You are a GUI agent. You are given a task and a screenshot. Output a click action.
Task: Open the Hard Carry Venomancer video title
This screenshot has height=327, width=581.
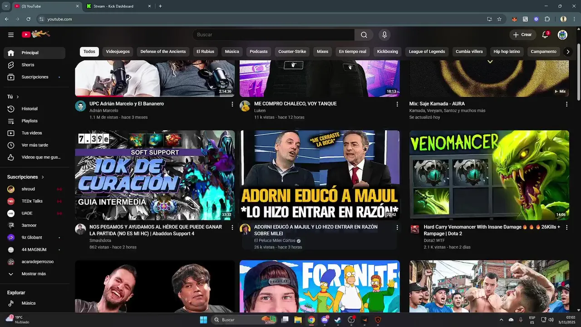492,230
